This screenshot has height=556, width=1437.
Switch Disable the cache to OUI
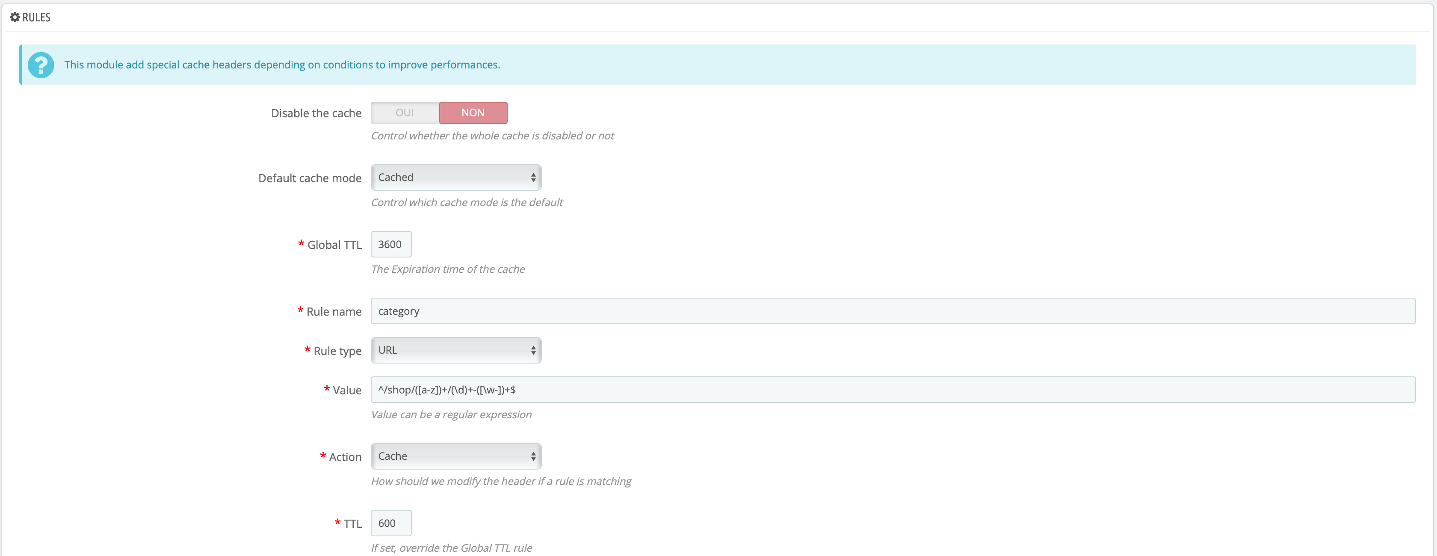[x=405, y=112]
